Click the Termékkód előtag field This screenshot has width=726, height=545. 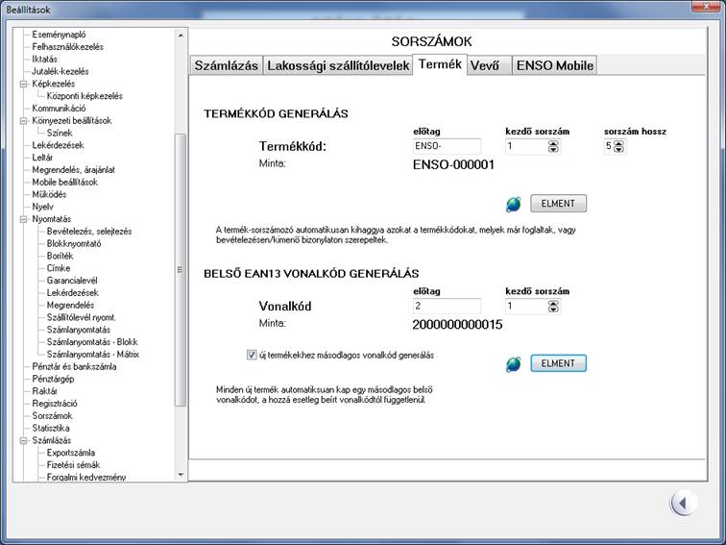pyautogui.click(x=447, y=146)
